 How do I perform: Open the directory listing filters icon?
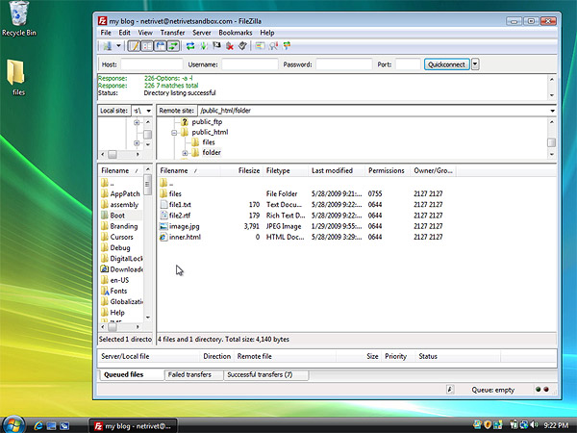pos(261,46)
